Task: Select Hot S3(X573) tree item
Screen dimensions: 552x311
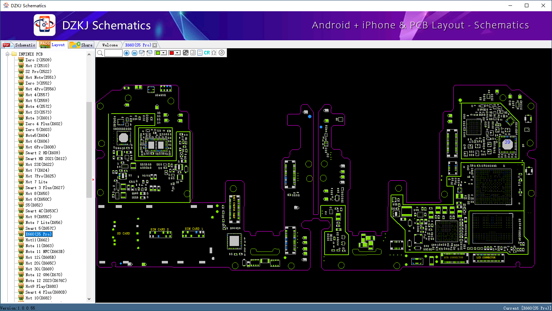Action: [x=38, y=112]
